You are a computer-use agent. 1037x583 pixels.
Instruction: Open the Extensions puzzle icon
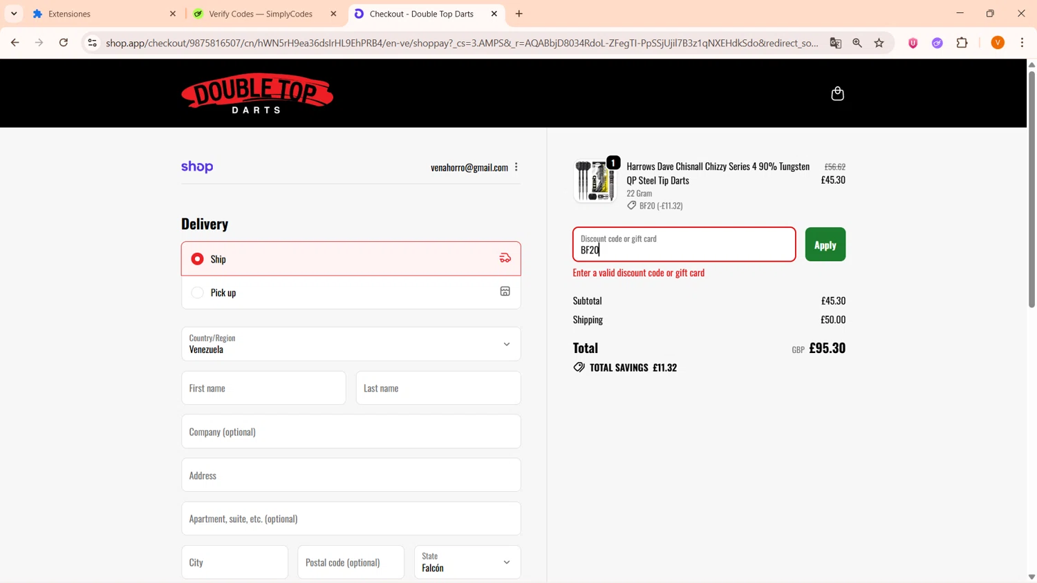(x=962, y=43)
